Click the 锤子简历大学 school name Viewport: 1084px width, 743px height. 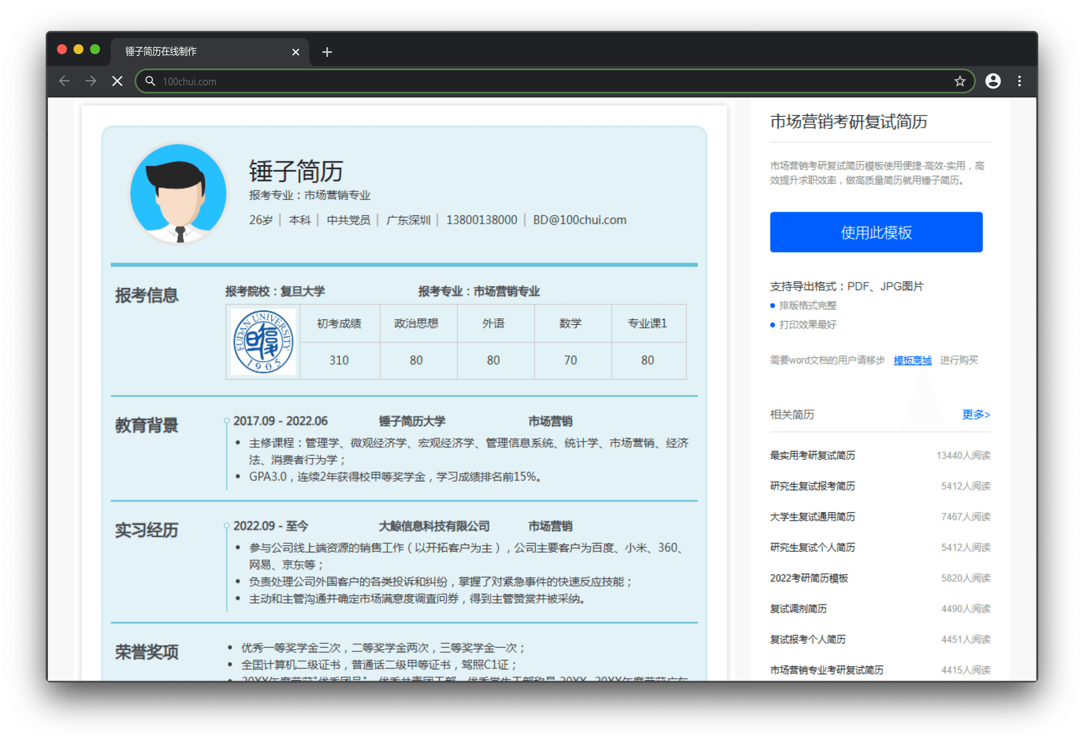coord(412,421)
